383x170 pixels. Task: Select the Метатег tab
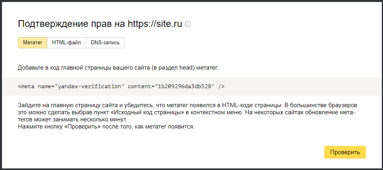click(x=33, y=43)
